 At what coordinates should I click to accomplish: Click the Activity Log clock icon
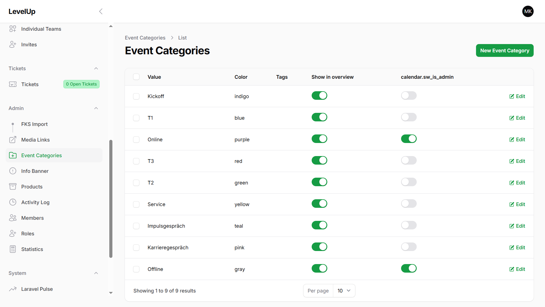coord(13,202)
